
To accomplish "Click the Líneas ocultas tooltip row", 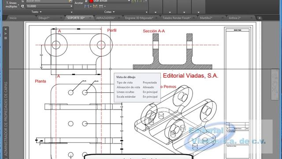I will click(x=137, y=92).
